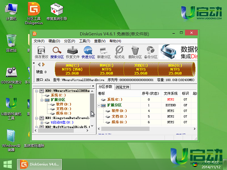The image size is (227, 170).
Task: Select 娱乐(G:) in the left tree
Action: [x=64, y=113]
